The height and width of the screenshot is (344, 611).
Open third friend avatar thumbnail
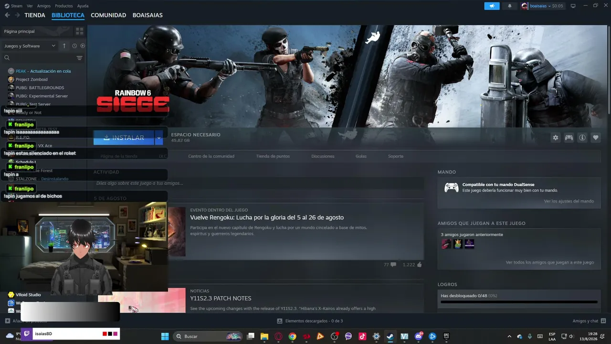pyautogui.click(x=470, y=244)
